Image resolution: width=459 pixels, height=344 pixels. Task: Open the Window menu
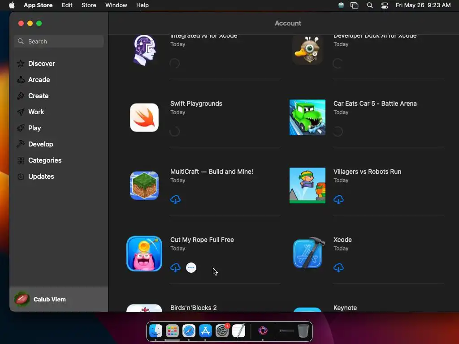[116, 5]
